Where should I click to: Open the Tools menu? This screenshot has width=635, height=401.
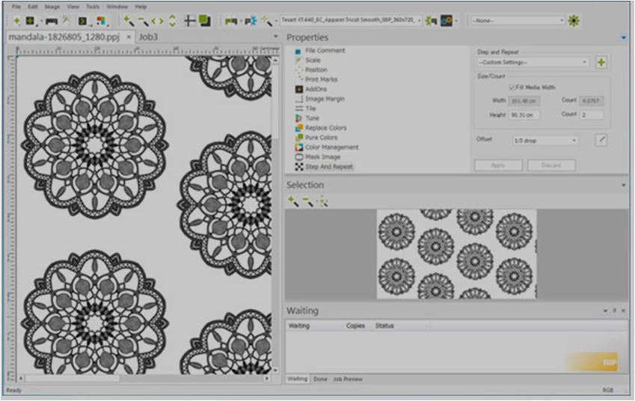[92, 7]
